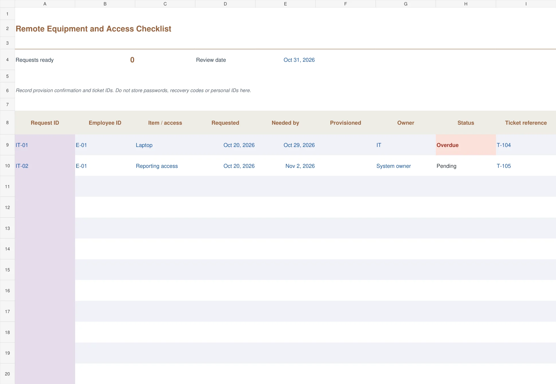Click ticket reference T-104
The height and width of the screenshot is (384, 556).
(526, 145)
